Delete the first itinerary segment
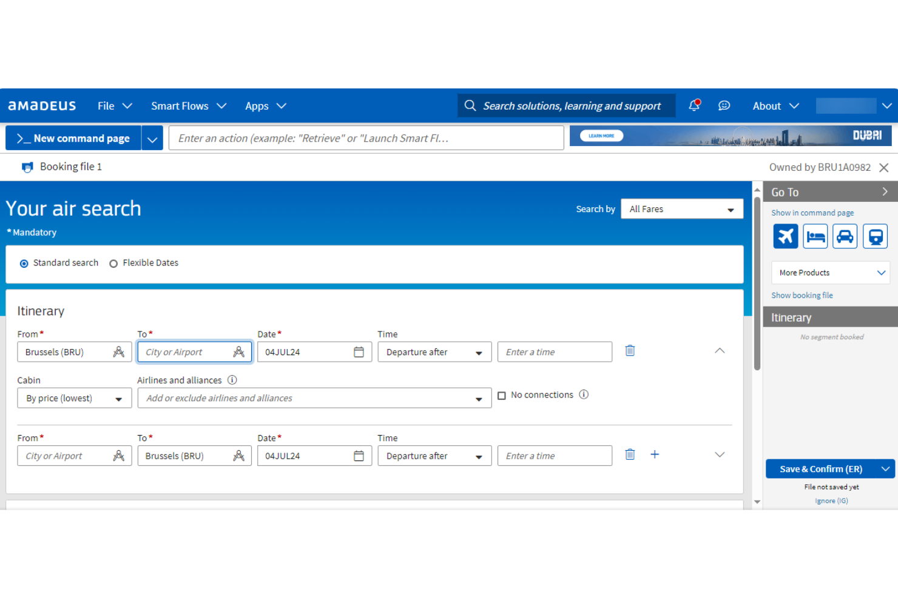 pos(630,351)
